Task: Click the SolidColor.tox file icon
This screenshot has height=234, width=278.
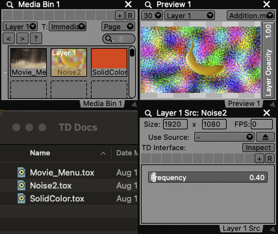Action: pos(21,198)
